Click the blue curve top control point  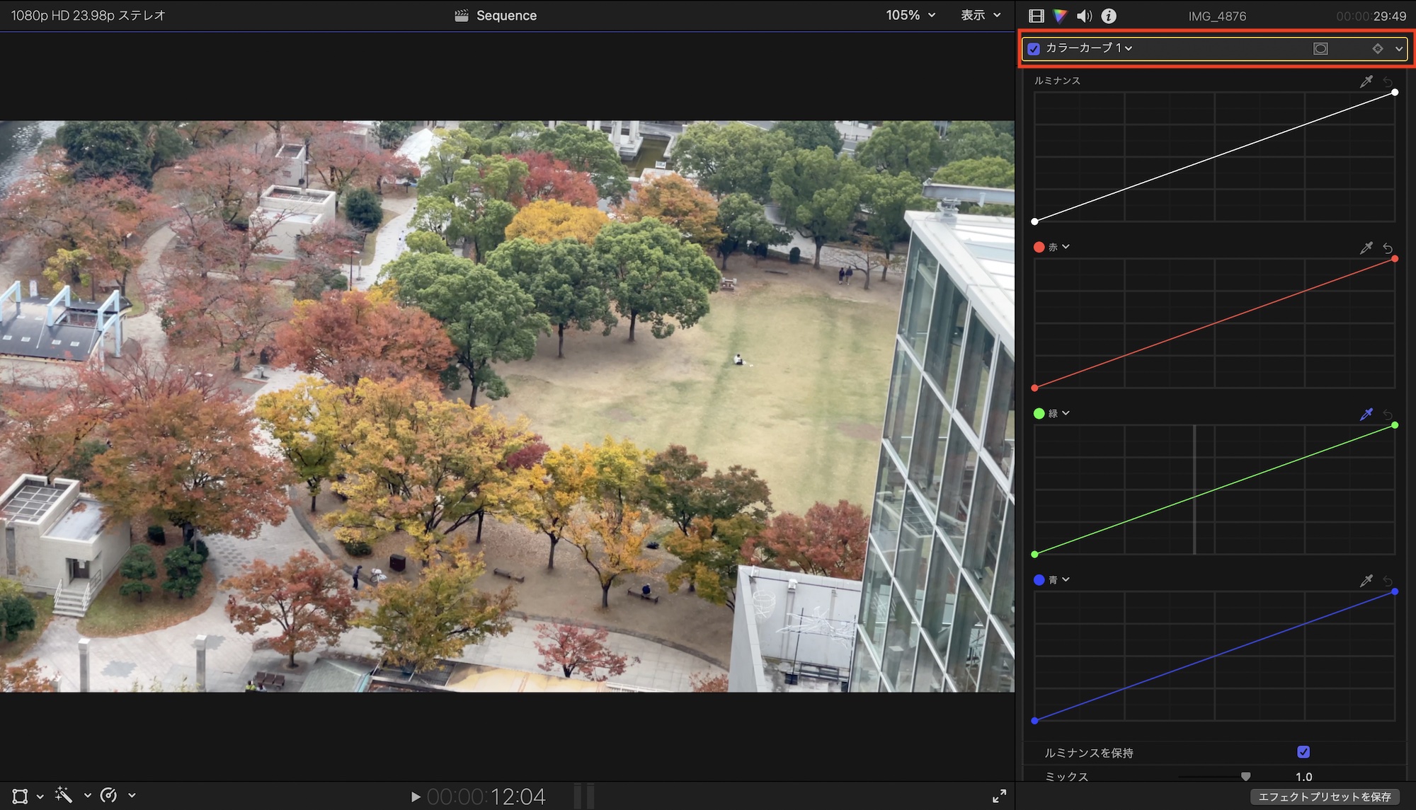(x=1395, y=591)
